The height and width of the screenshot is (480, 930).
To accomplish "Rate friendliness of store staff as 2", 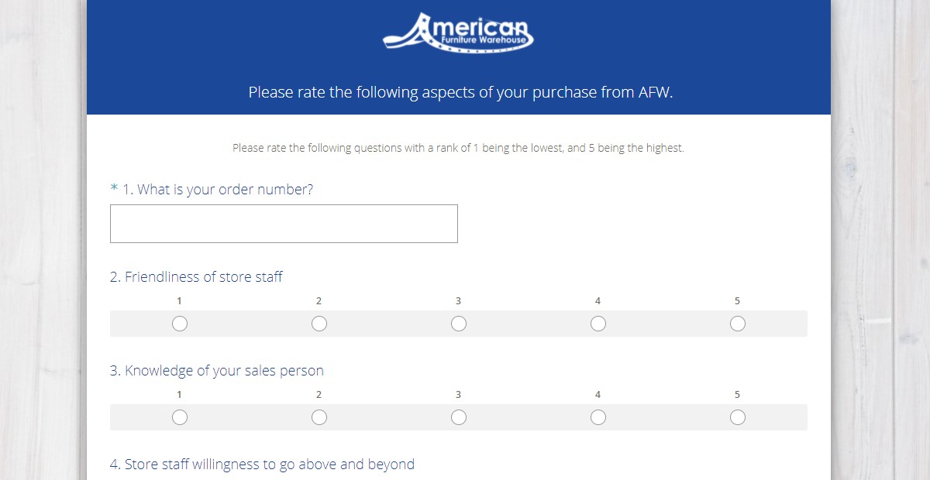I will point(319,324).
